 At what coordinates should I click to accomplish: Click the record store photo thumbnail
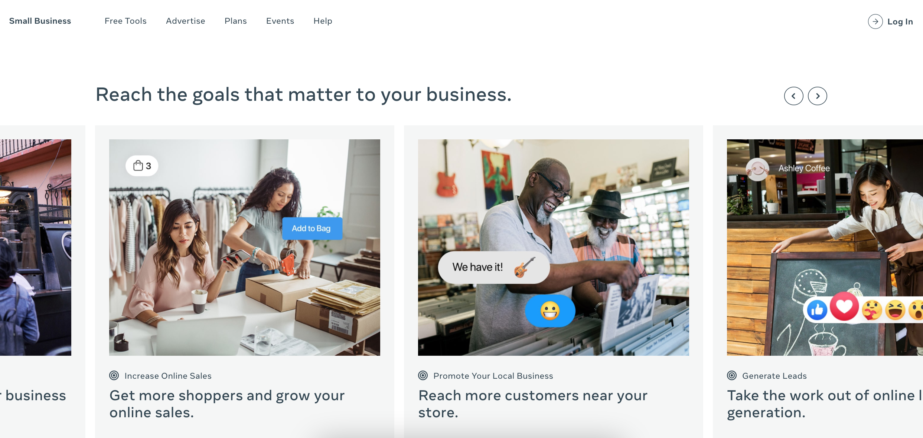pos(553,248)
